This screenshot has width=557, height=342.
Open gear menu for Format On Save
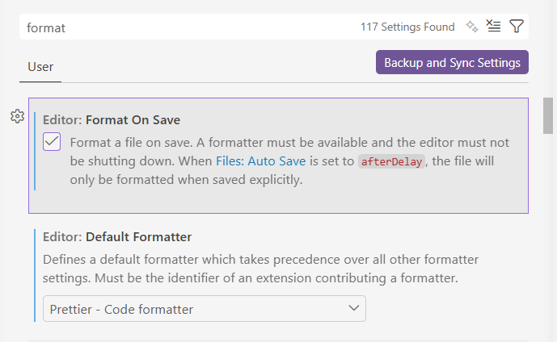coord(17,116)
